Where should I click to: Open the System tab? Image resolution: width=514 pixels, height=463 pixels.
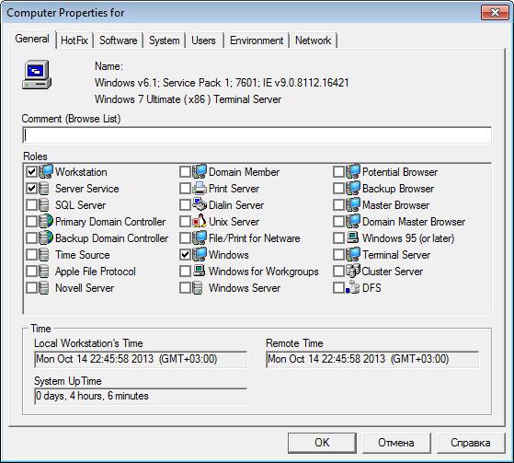[x=165, y=41]
